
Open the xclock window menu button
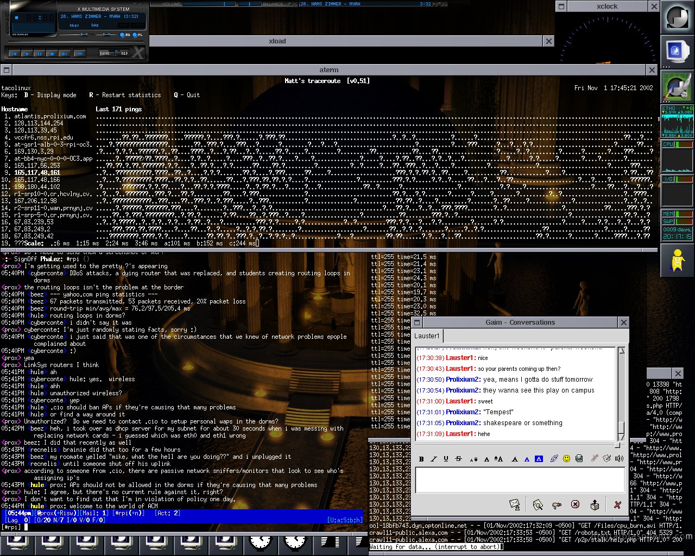pos(561,7)
